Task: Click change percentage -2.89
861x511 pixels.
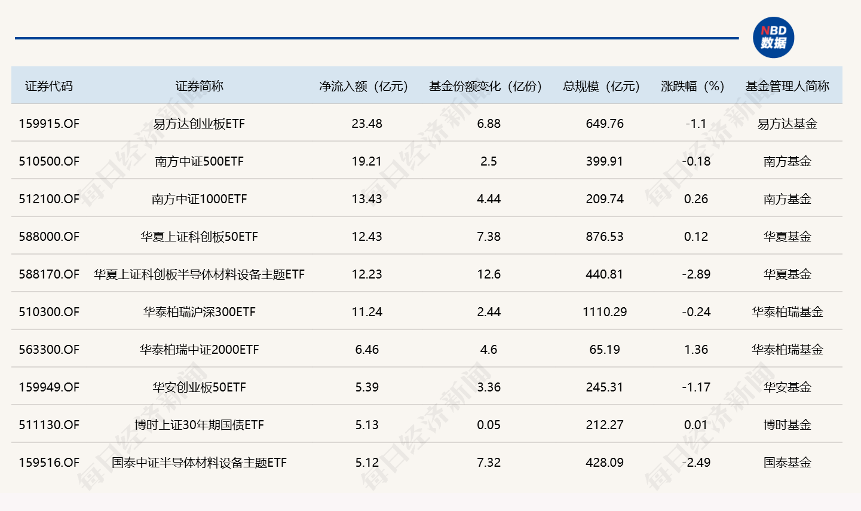Action: 696,274
